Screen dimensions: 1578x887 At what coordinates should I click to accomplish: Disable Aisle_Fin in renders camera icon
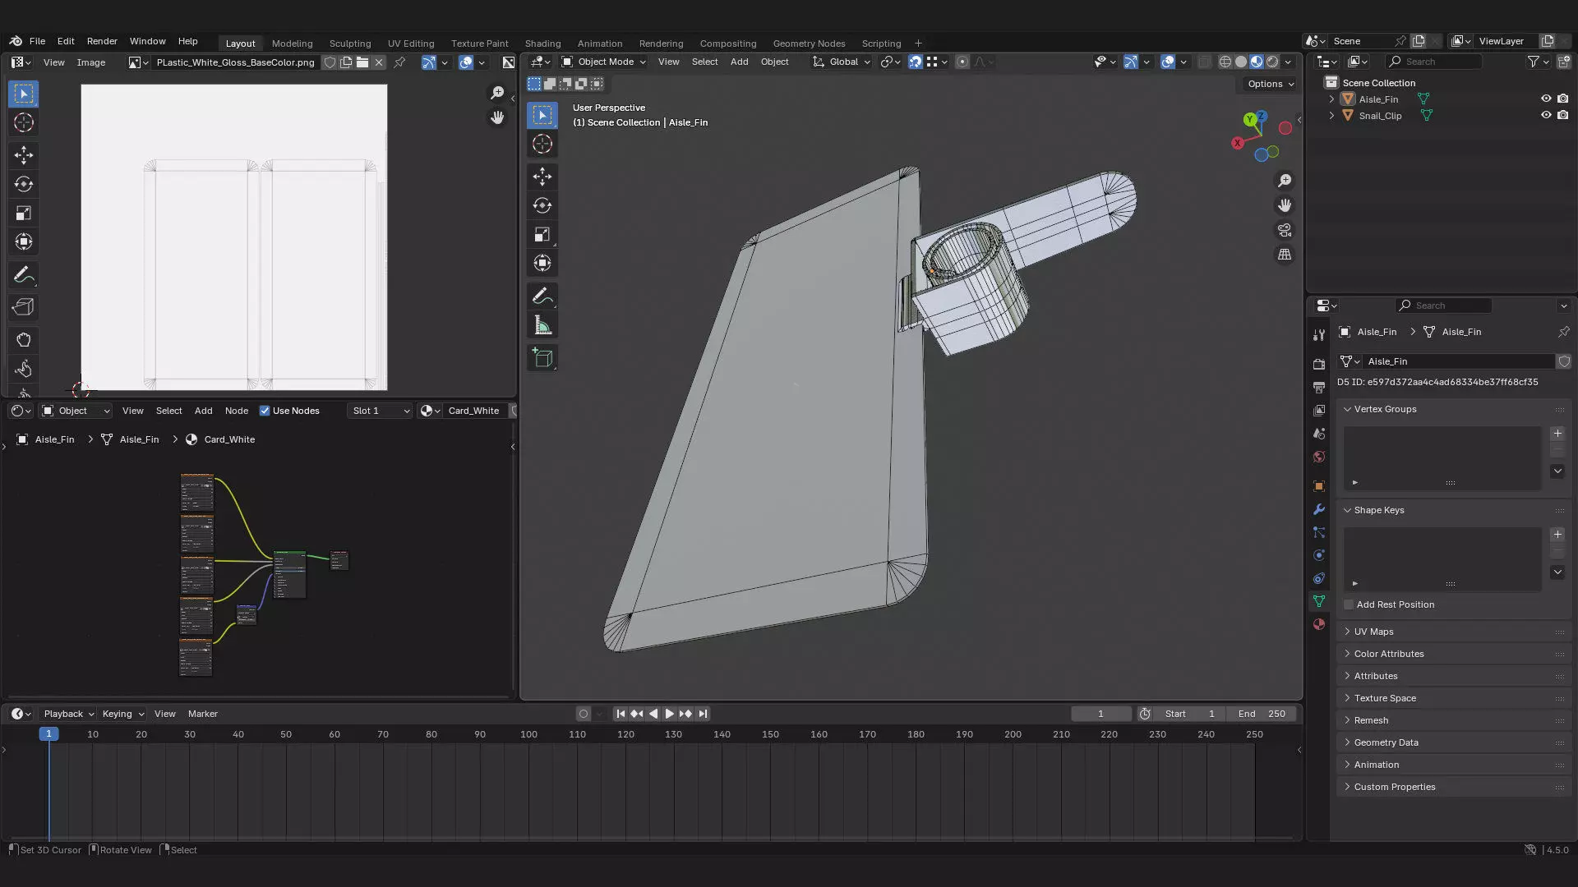(x=1562, y=99)
